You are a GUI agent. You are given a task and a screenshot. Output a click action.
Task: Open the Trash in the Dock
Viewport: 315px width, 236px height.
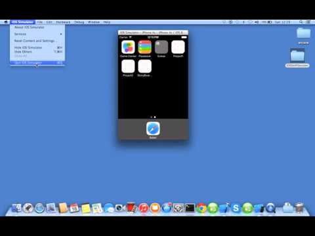pos(299,207)
